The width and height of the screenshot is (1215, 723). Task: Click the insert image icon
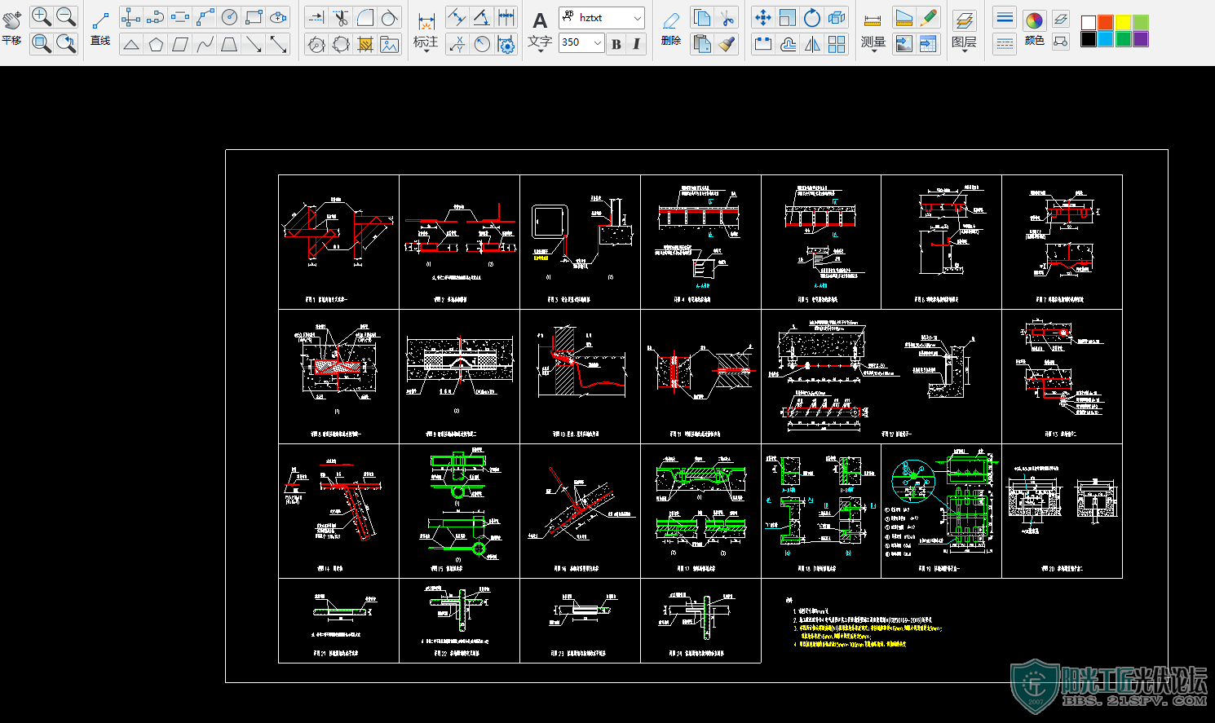390,44
